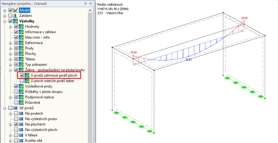The height and width of the screenshot is (143, 278).
Task: Click the Síť prvků mesh grid icon
Action: [15, 108]
